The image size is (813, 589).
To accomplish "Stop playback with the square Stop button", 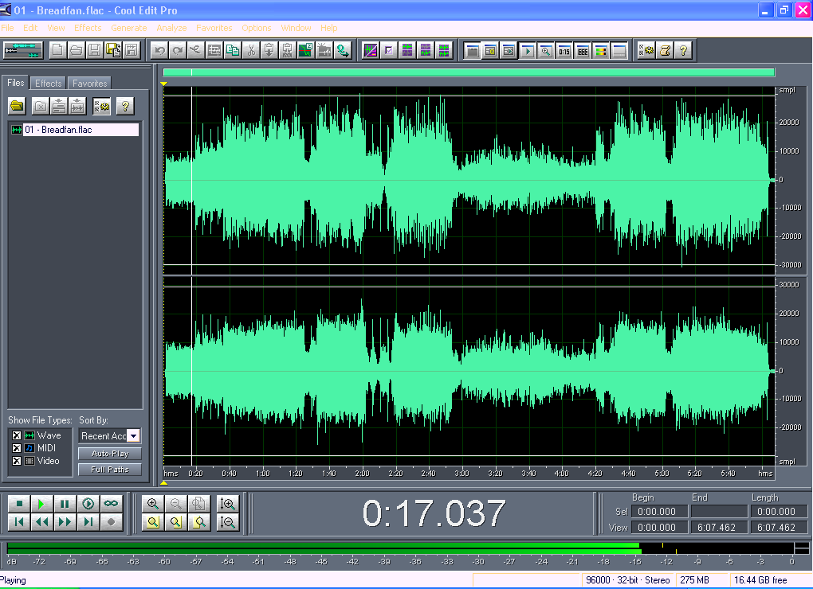I will click(x=19, y=504).
